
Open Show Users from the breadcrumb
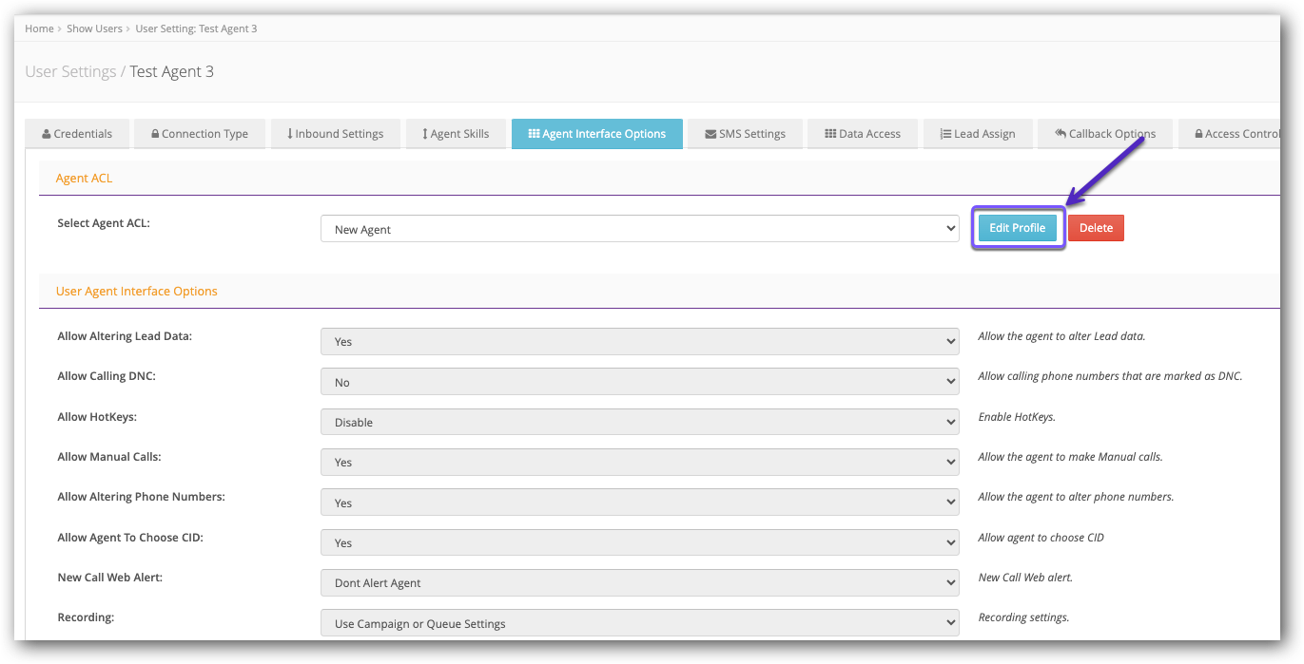(94, 28)
